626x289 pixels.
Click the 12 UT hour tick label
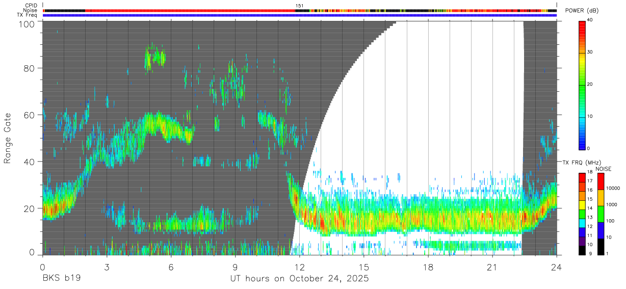coord(299,267)
